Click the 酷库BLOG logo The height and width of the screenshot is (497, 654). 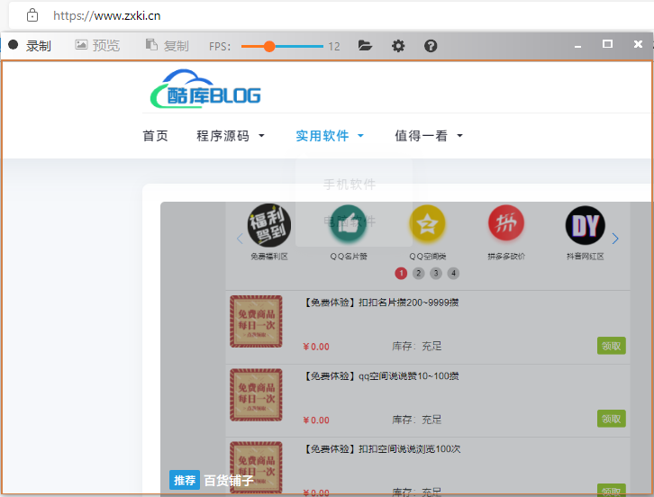pos(205,89)
